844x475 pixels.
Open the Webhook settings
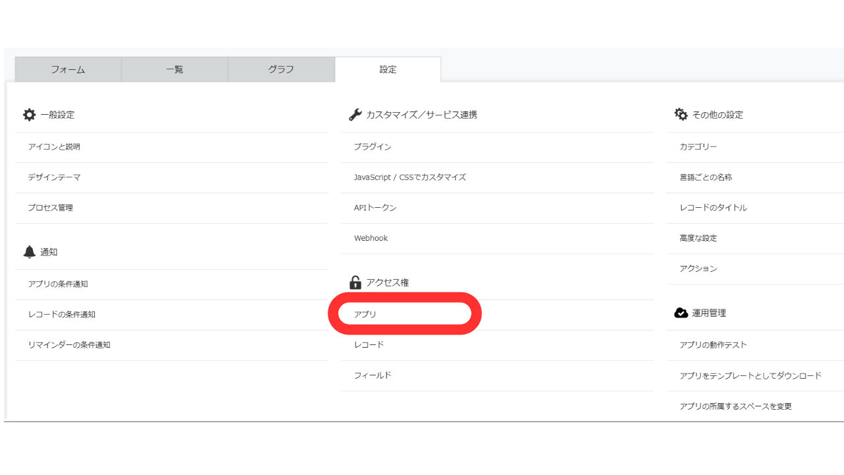tap(369, 237)
